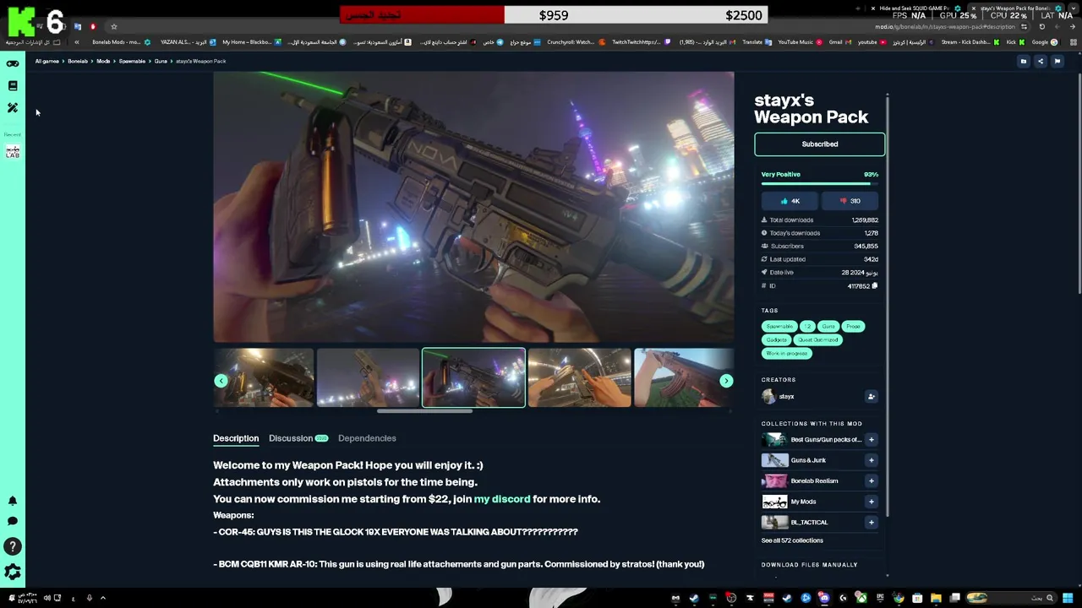Open the games controller icon in left sidebar
Viewport: 1082px width, 608px height.
coord(13,63)
